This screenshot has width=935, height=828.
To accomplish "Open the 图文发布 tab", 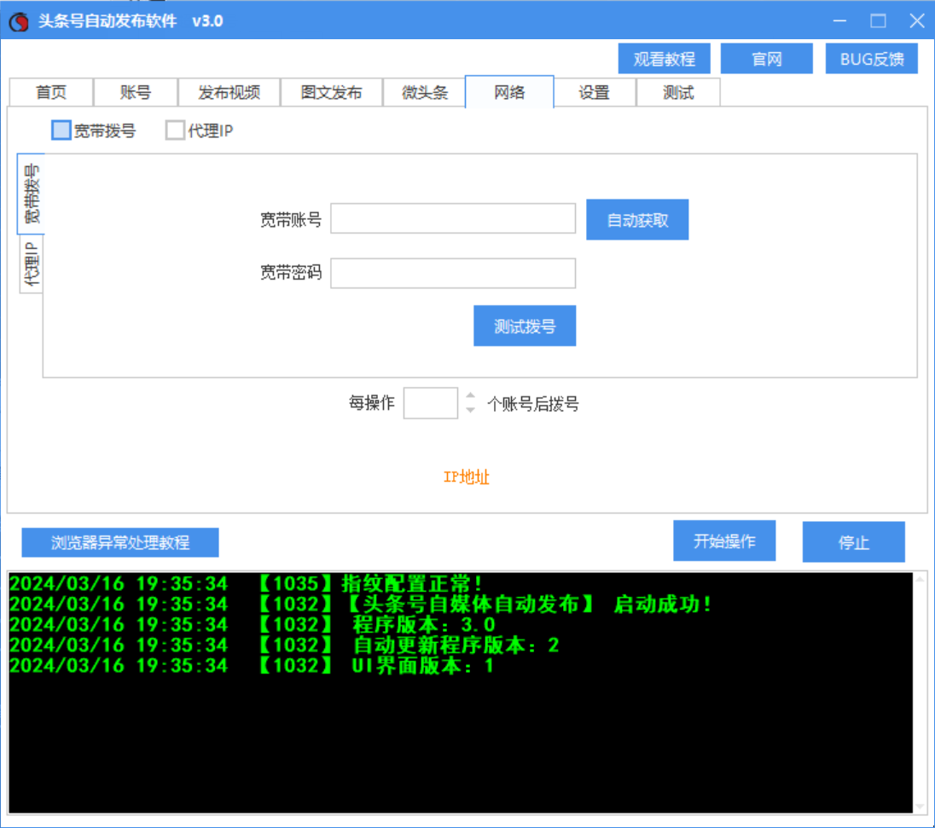I will click(332, 92).
